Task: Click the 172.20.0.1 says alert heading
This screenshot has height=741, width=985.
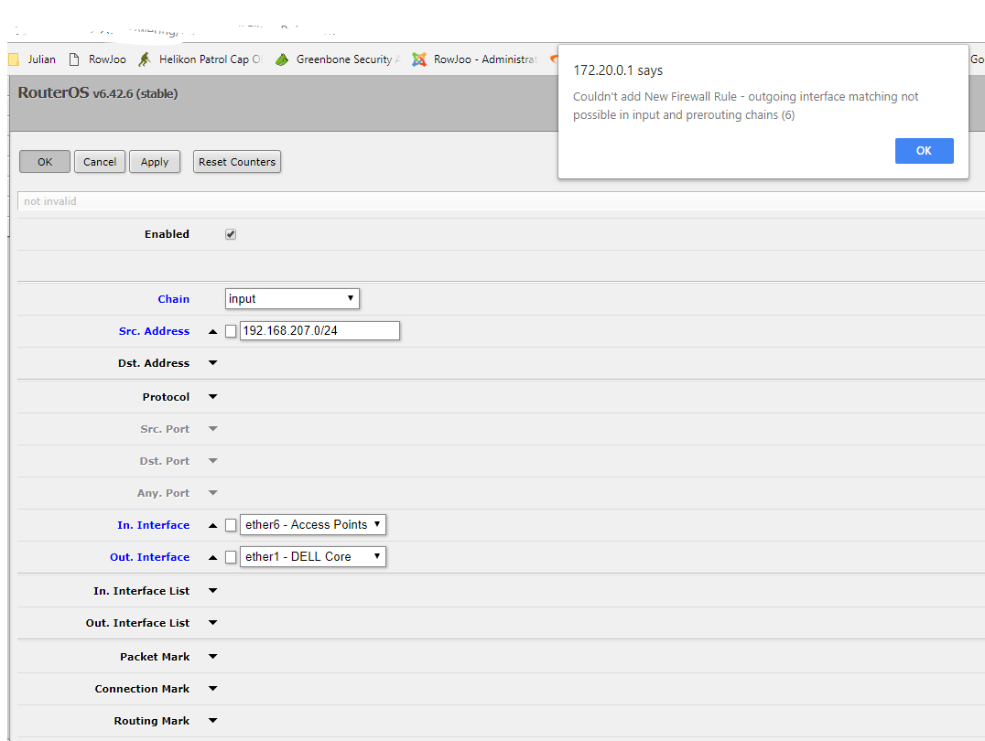Action: point(618,70)
